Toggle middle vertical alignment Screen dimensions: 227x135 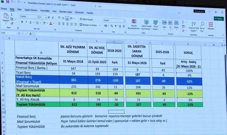pyautogui.click(x=63, y=18)
